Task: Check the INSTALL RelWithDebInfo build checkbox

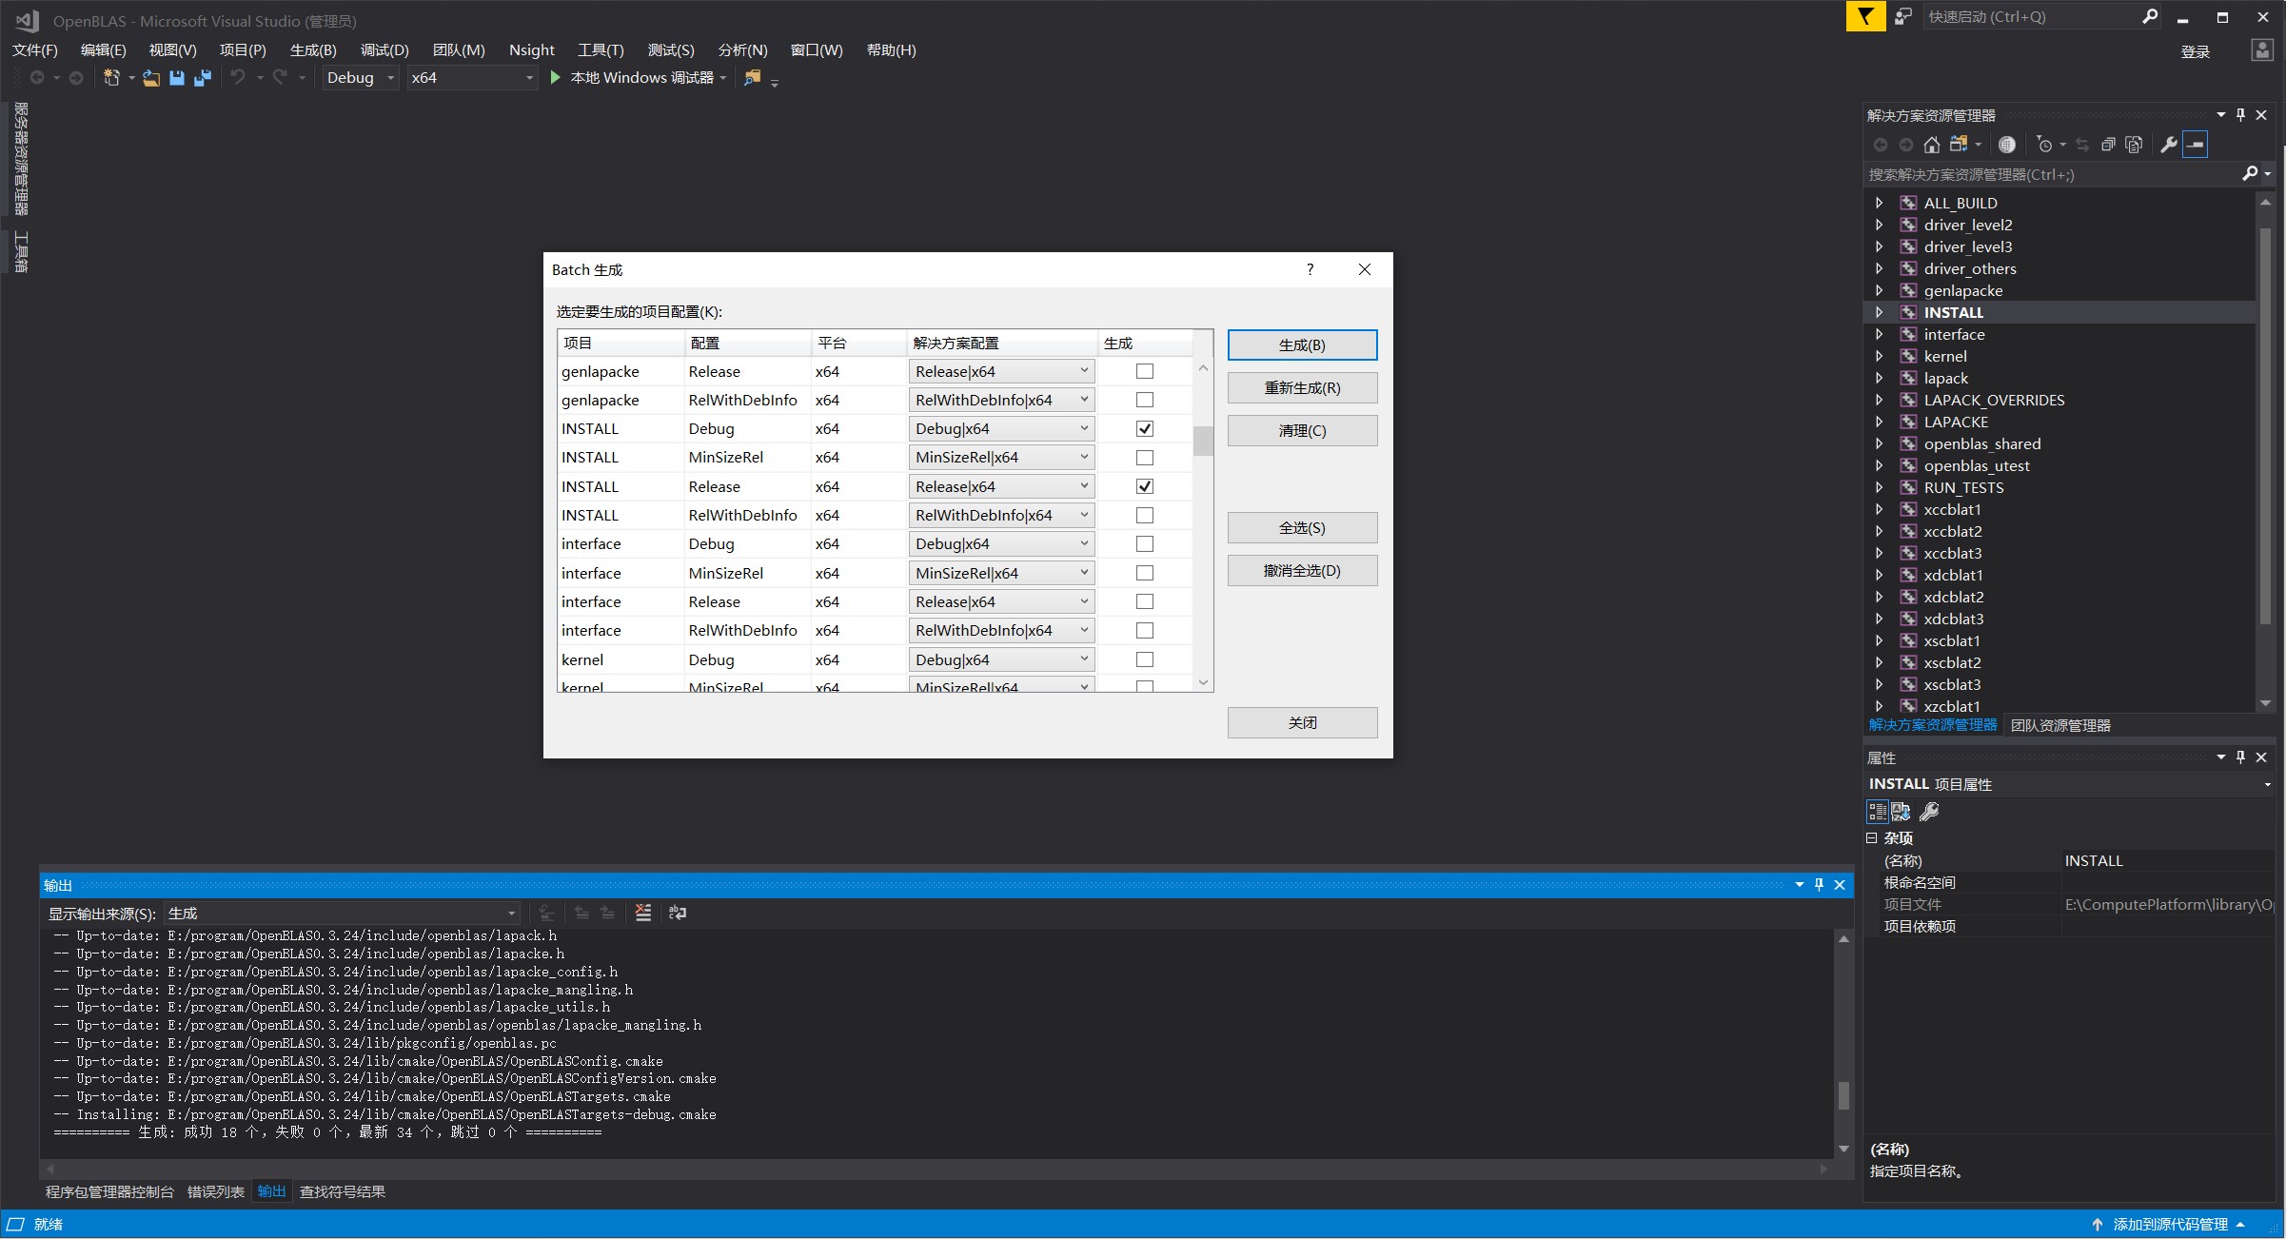Action: [x=1145, y=516]
